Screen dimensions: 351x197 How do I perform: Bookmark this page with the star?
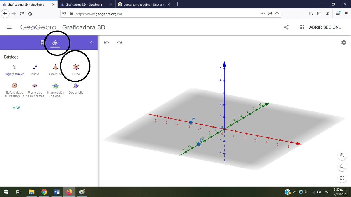click(277, 14)
